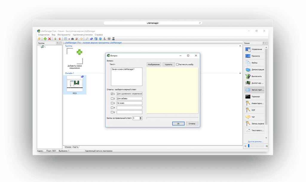Select the Текстовое с... mode

pos(255,130)
